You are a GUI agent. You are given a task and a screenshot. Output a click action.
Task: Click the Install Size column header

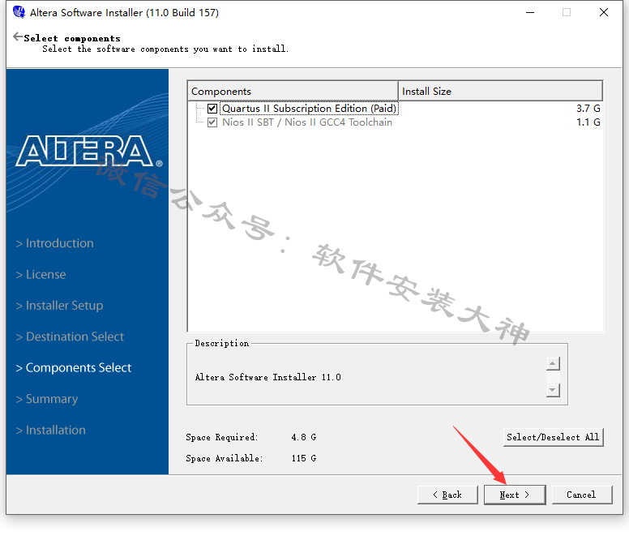(500, 91)
